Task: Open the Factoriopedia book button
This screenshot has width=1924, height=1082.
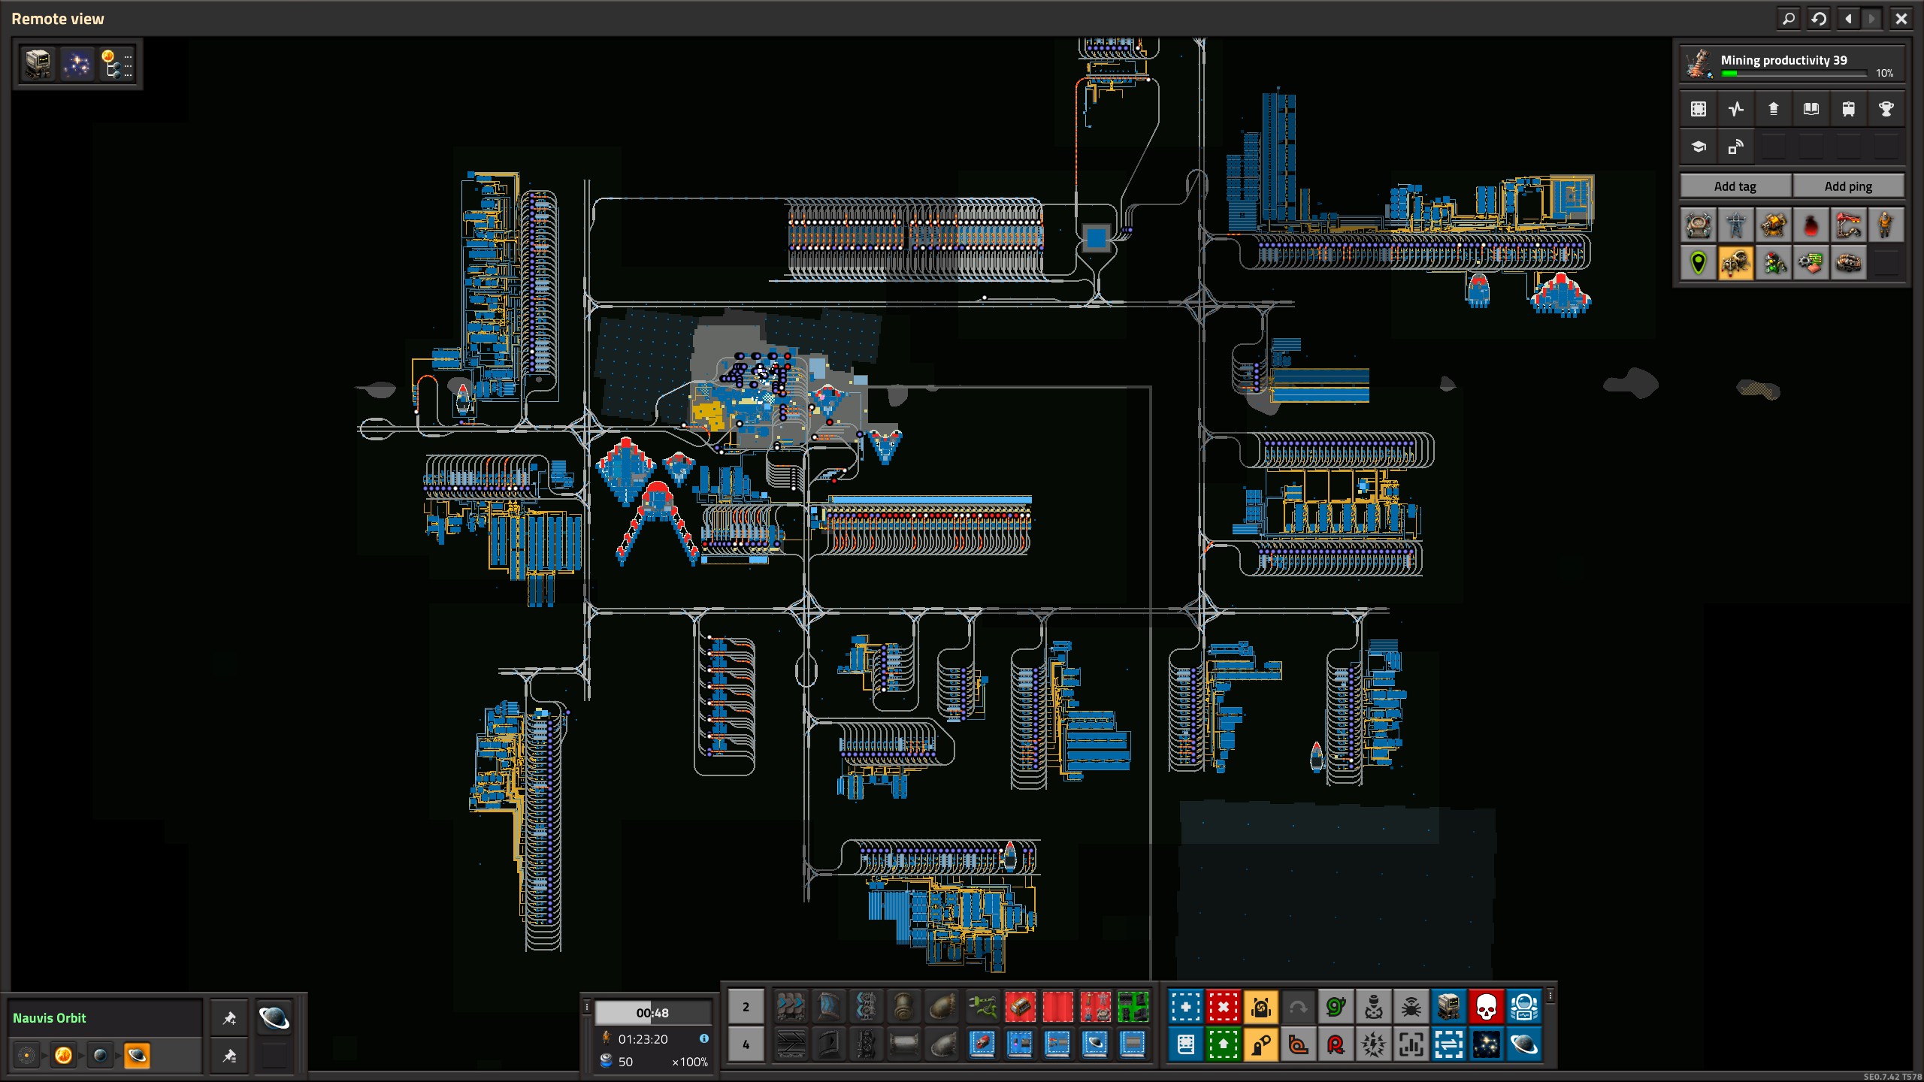Action: 1811,109
